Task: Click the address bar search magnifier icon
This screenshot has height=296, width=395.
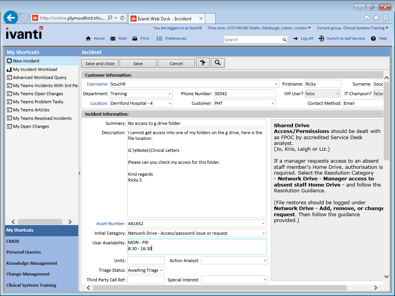Action: (110, 18)
